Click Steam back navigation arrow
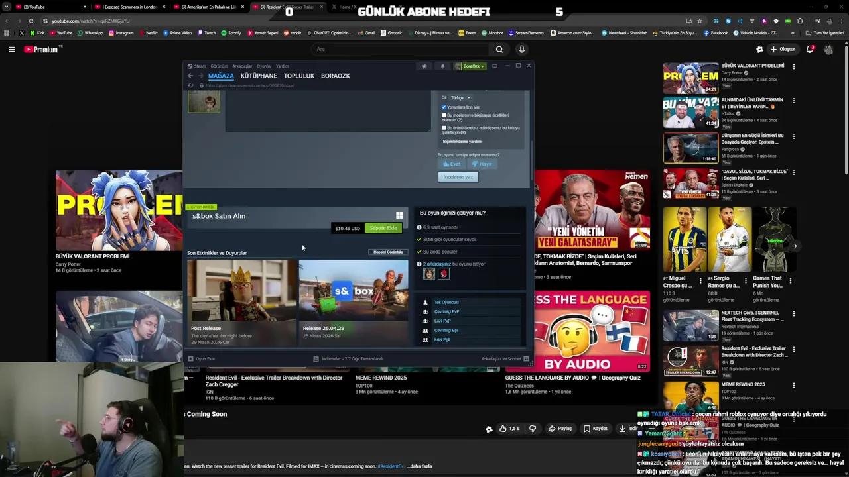This screenshot has height=477, width=849. pos(190,76)
